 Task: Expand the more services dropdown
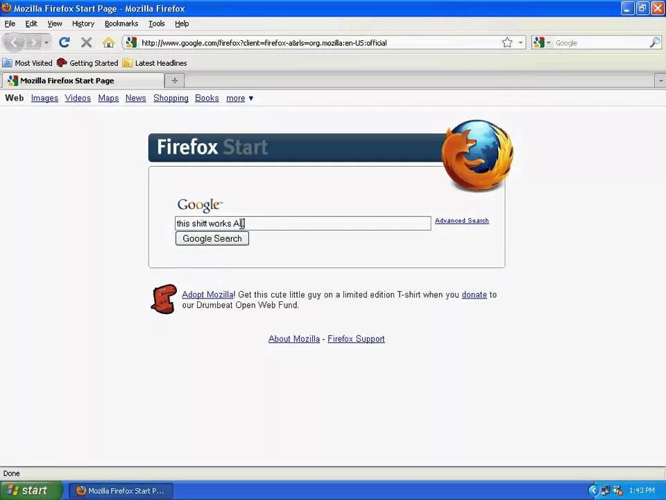[x=239, y=98]
